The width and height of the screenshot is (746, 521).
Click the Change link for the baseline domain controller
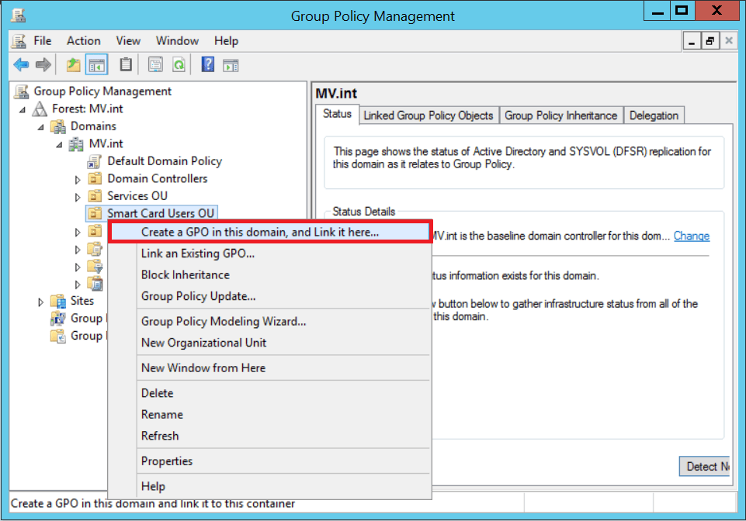(691, 236)
